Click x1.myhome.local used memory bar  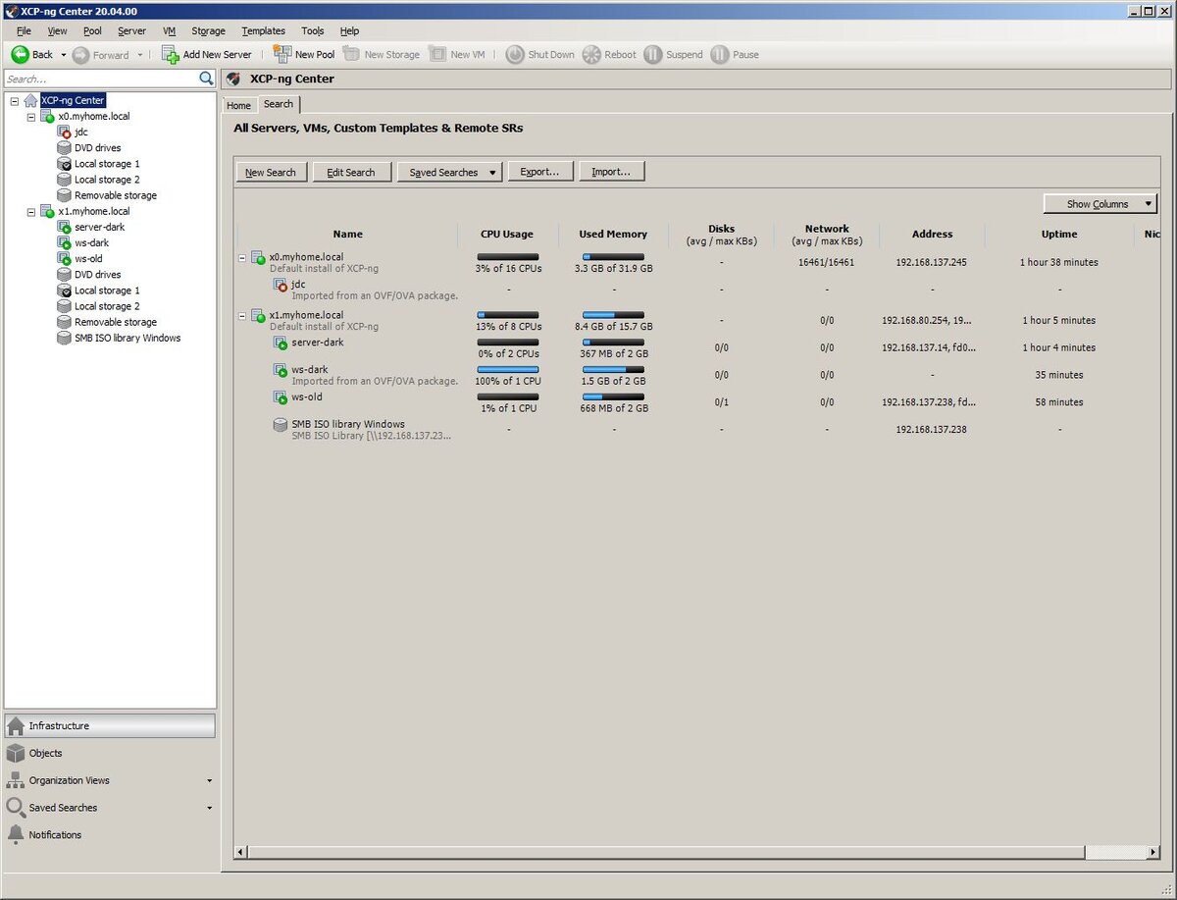(x=613, y=315)
